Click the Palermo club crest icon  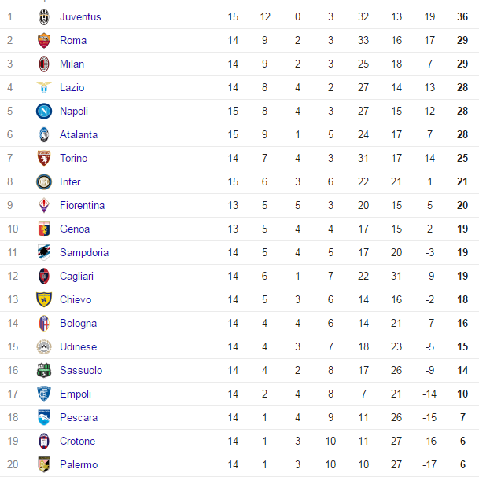pos(43,464)
